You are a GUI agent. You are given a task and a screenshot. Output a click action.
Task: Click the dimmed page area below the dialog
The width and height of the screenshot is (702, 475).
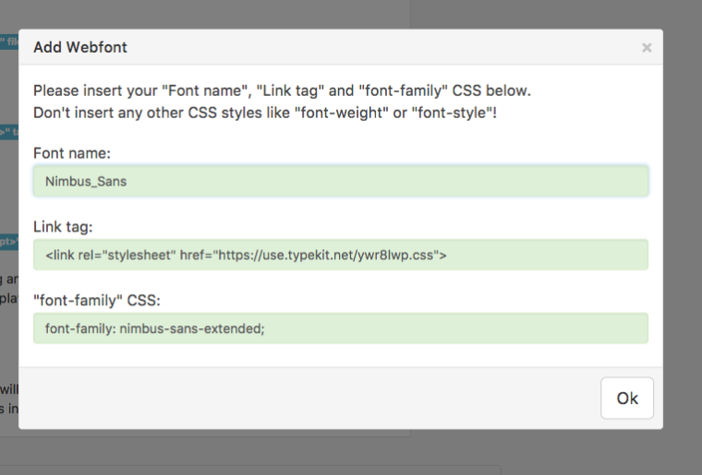click(351, 452)
